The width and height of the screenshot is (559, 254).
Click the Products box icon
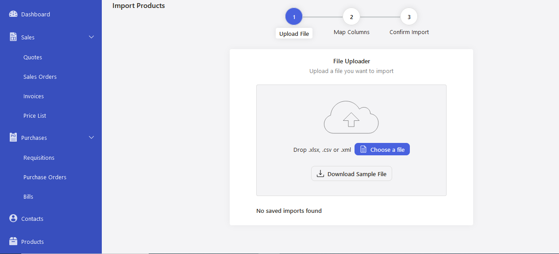tap(13, 242)
